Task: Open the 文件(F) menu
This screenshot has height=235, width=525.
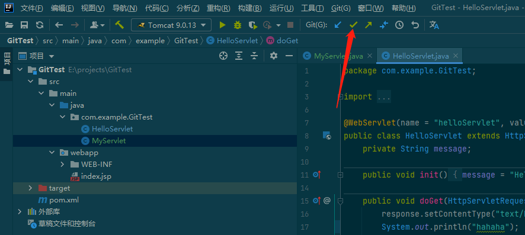Action: coord(32,8)
